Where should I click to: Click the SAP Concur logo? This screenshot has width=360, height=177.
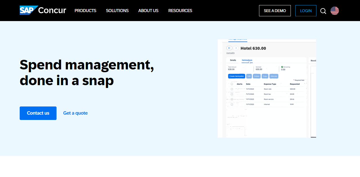(x=43, y=10)
